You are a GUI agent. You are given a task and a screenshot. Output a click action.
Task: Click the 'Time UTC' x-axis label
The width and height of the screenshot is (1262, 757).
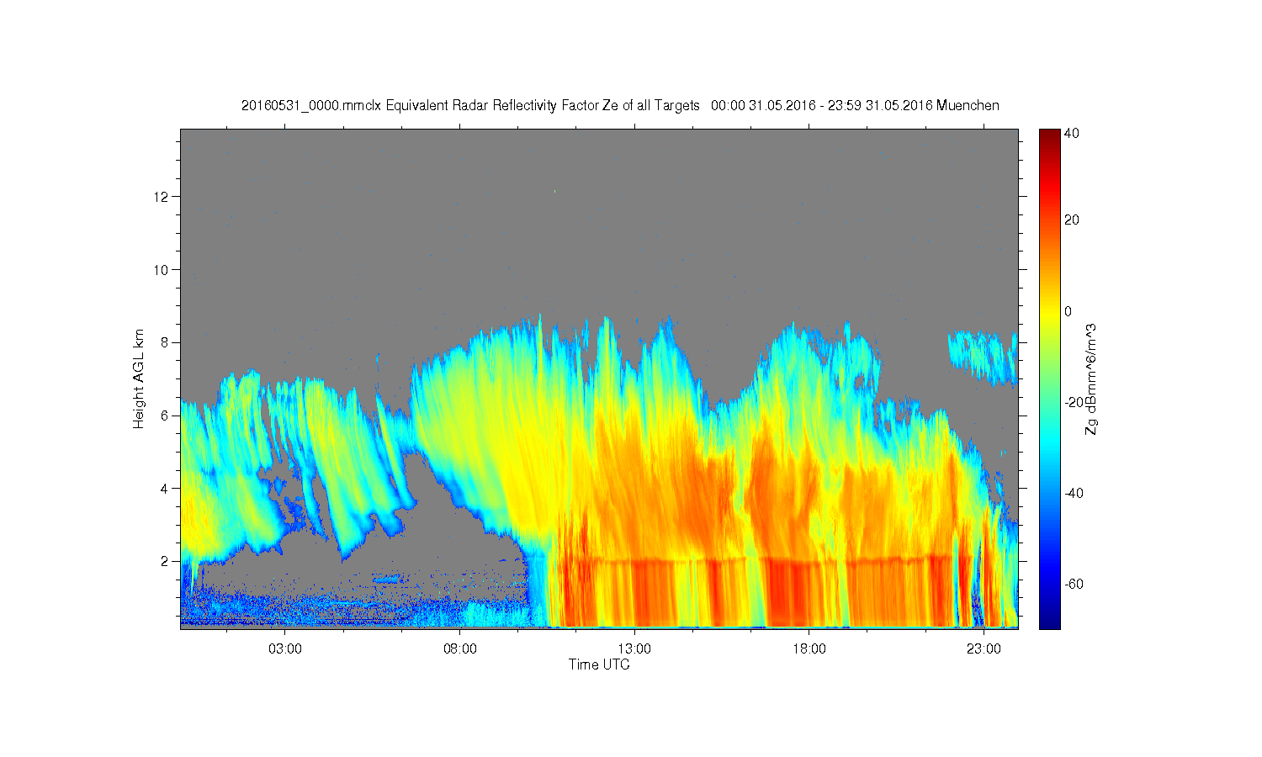pyautogui.click(x=598, y=664)
